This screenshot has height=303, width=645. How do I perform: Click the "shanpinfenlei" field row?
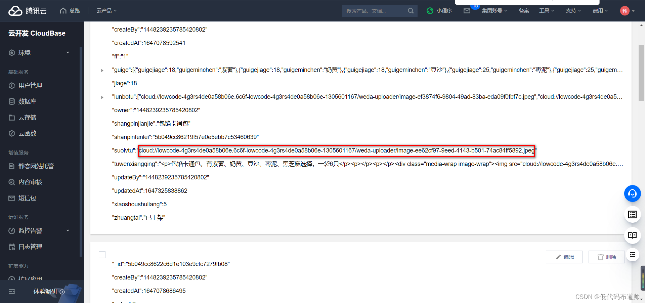(185, 137)
